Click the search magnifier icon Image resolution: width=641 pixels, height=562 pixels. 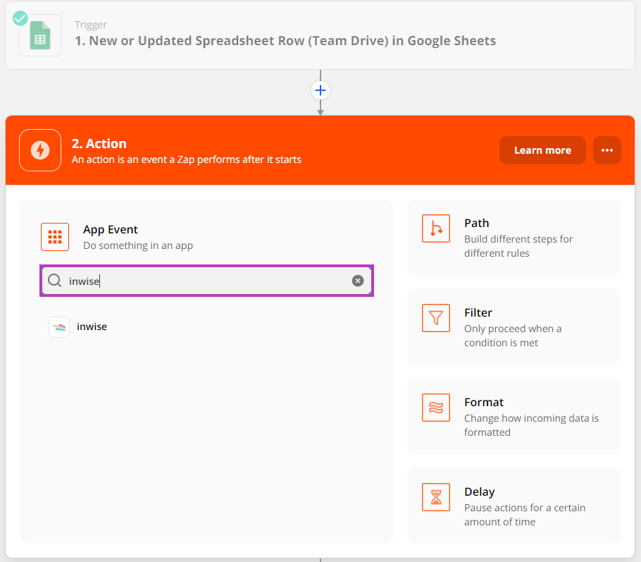click(54, 281)
